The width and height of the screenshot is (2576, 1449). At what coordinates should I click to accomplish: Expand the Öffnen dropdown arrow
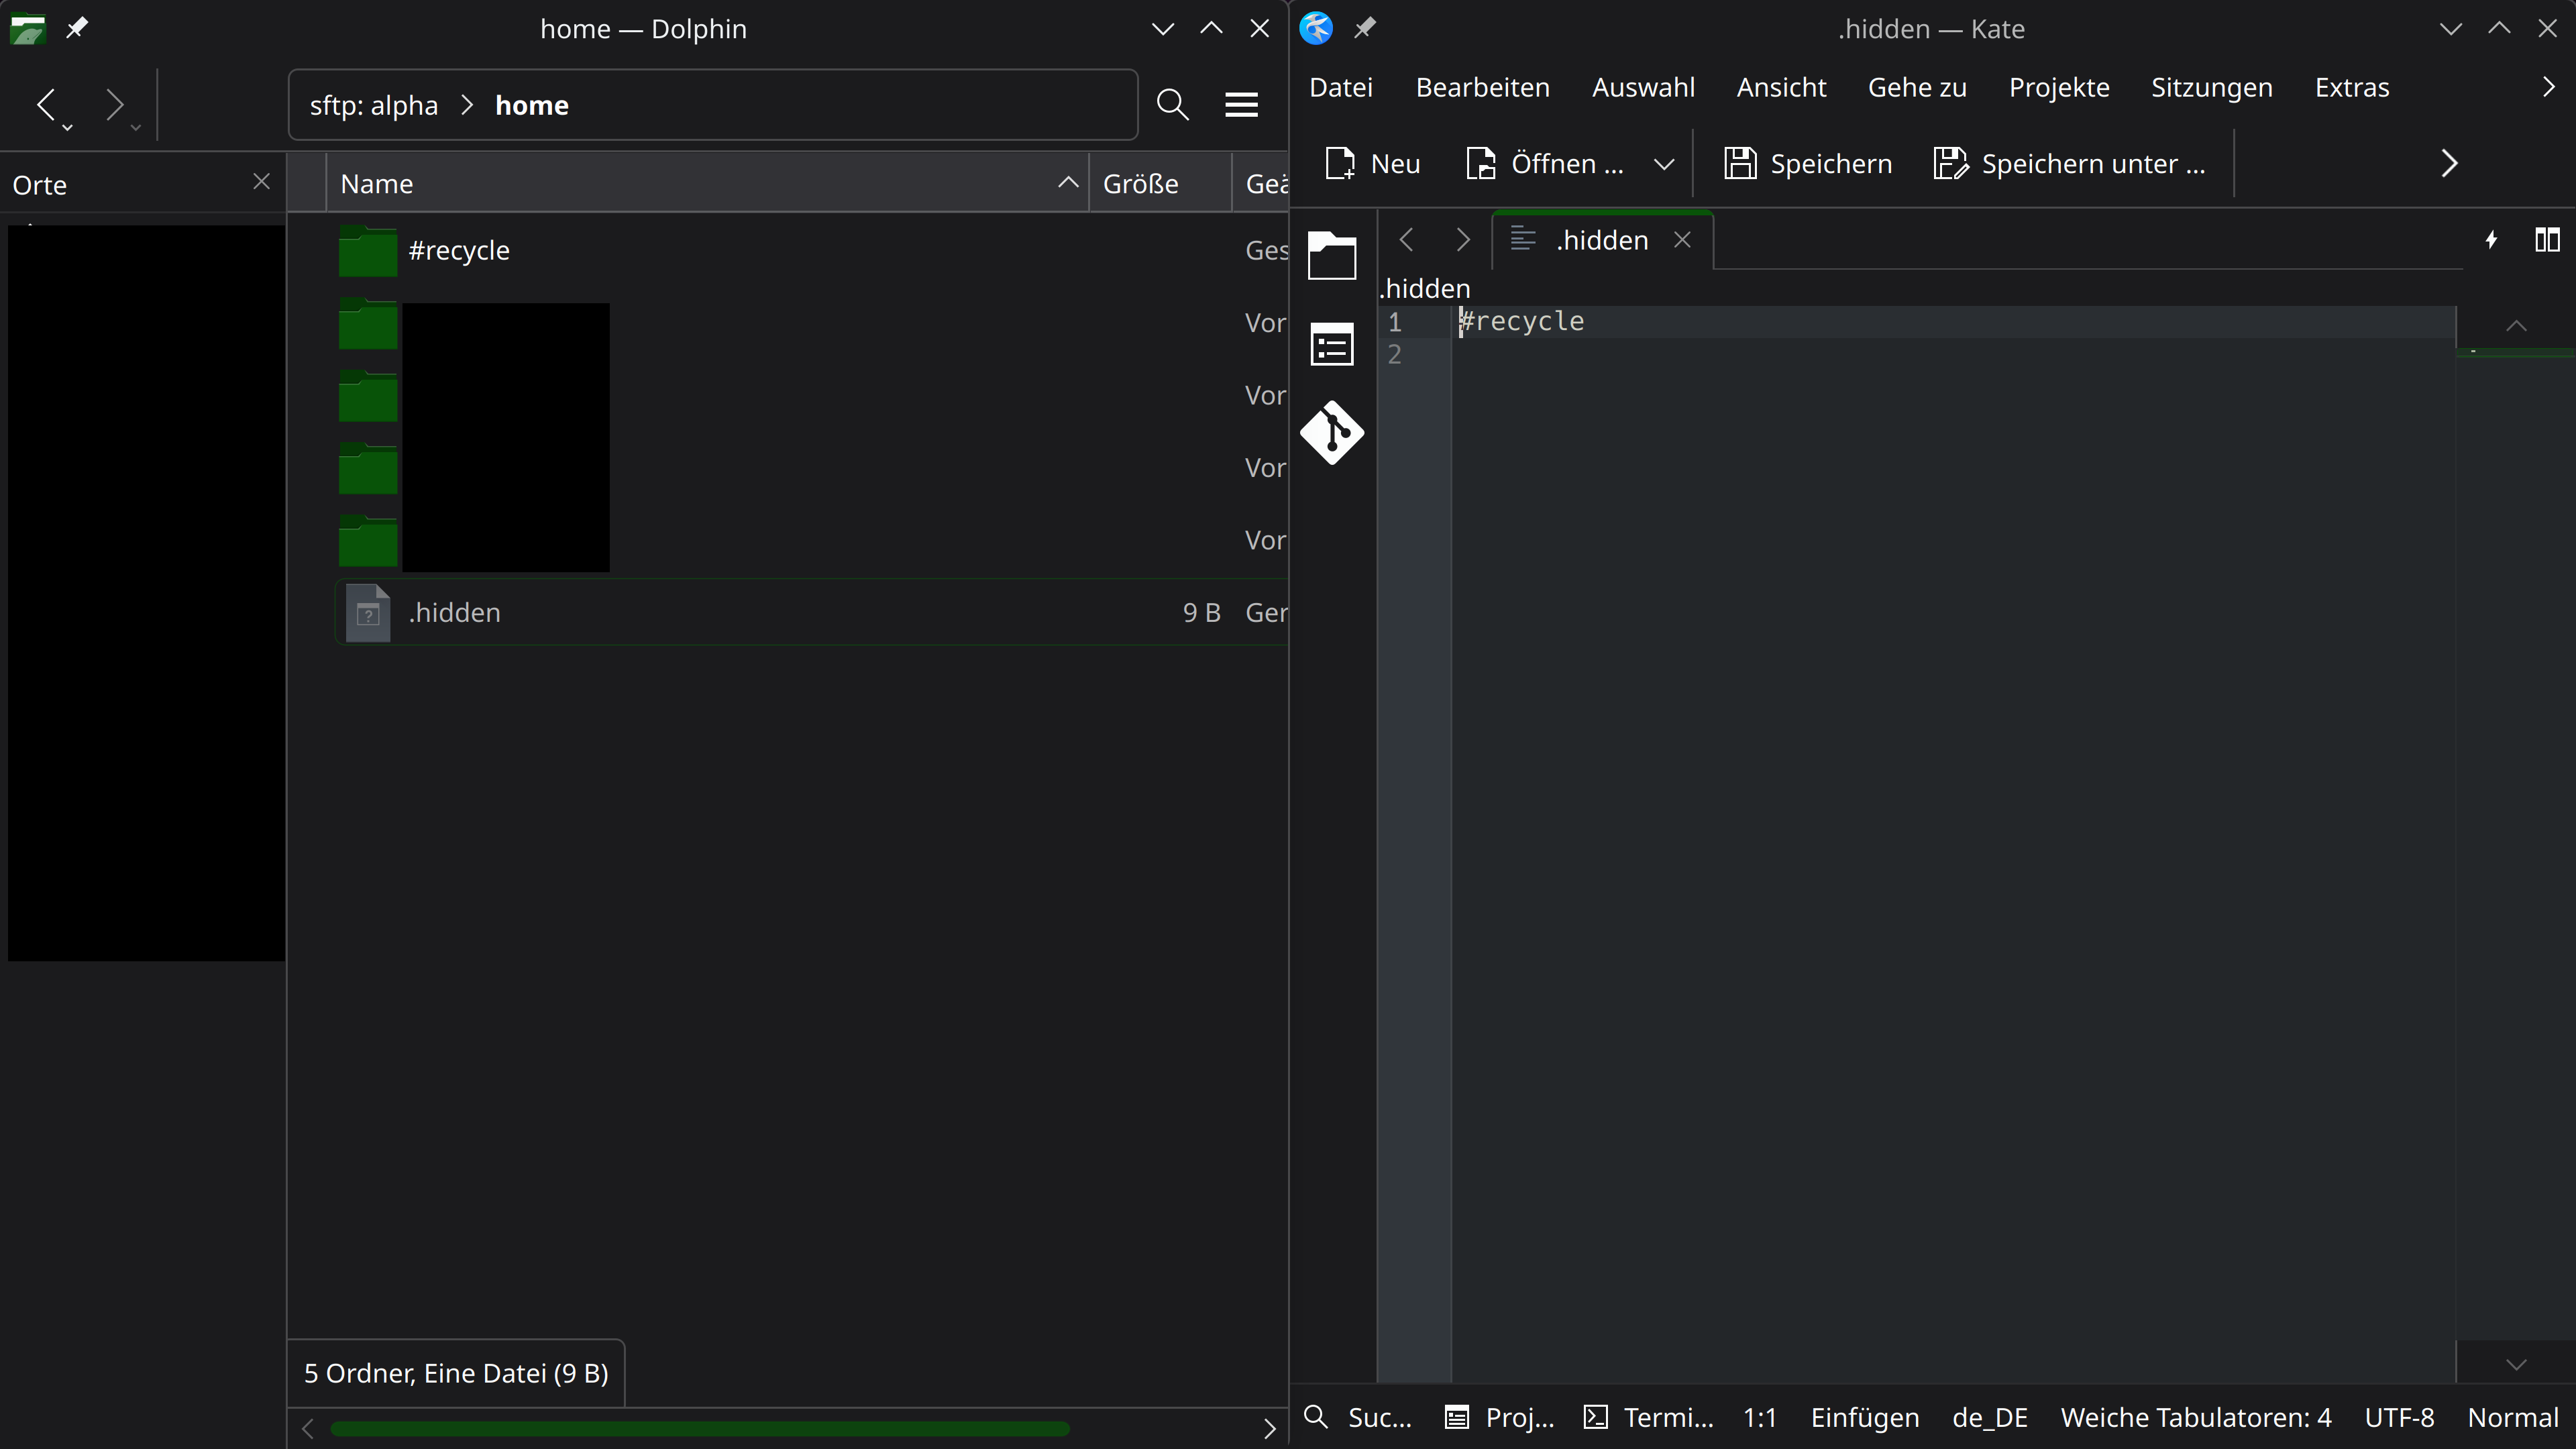pyautogui.click(x=1663, y=164)
